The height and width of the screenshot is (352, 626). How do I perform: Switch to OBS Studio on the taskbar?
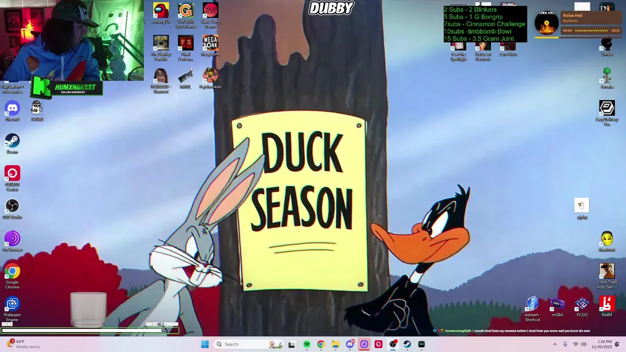click(x=393, y=344)
